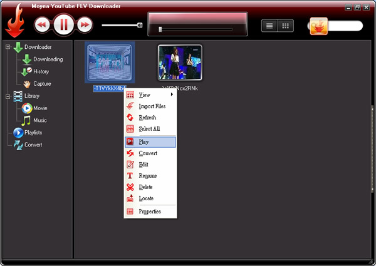Click the Import Files icon
This screenshot has width=376, height=266.
coord(130,106)
